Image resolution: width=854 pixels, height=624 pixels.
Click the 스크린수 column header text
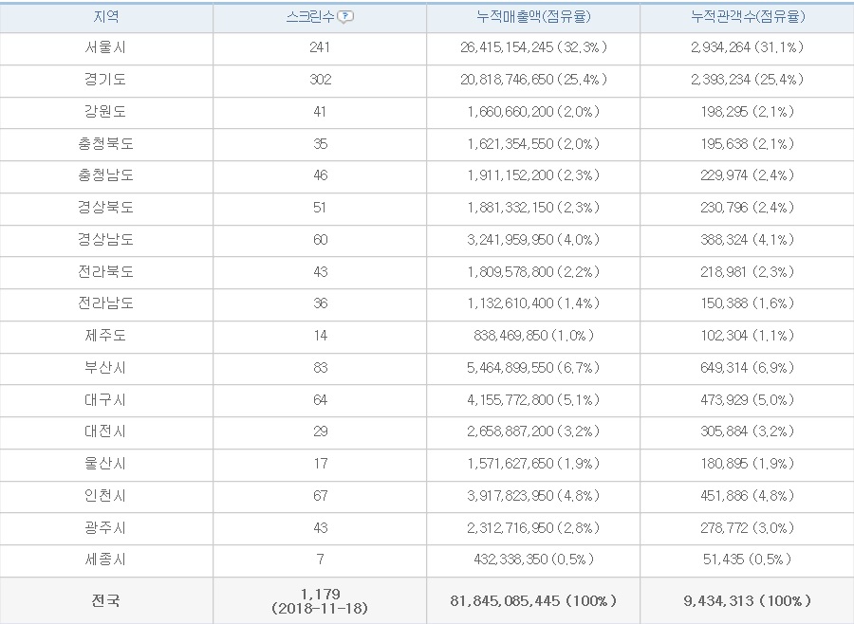(x=310, y=17)
